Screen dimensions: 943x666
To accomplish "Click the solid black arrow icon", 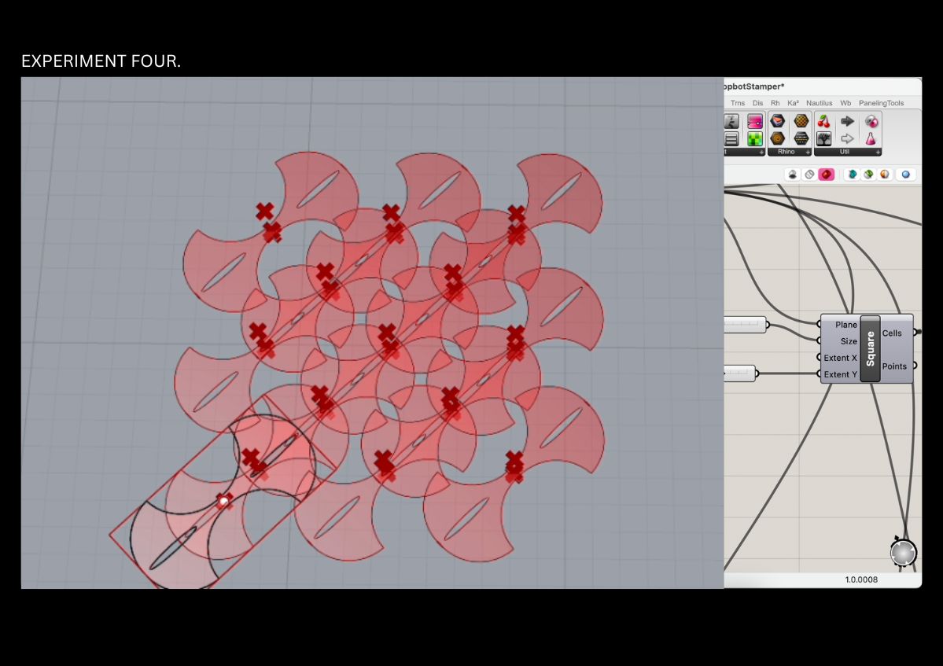I will click(847, 121).
